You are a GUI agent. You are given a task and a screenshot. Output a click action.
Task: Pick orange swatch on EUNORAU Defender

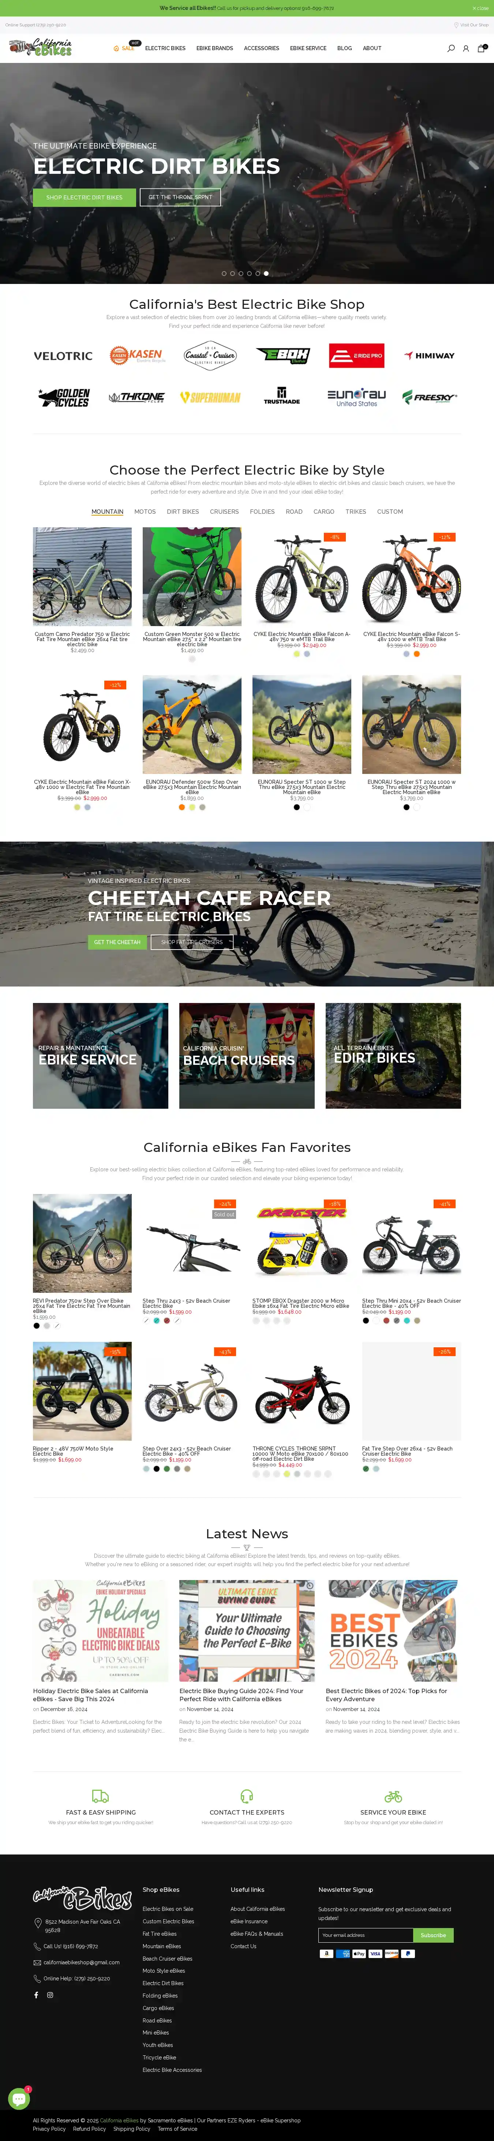182,807
